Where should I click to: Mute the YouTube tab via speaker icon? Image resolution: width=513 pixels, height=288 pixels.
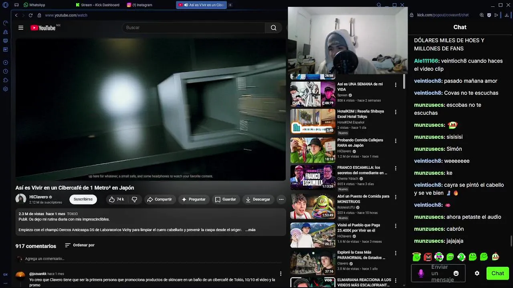(x=186, y=5)
